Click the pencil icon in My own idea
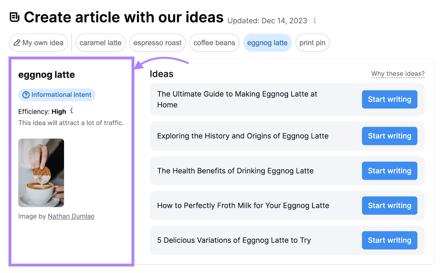Image resolution: width=442 pixels, height=273 pixels. pos(17,43)
